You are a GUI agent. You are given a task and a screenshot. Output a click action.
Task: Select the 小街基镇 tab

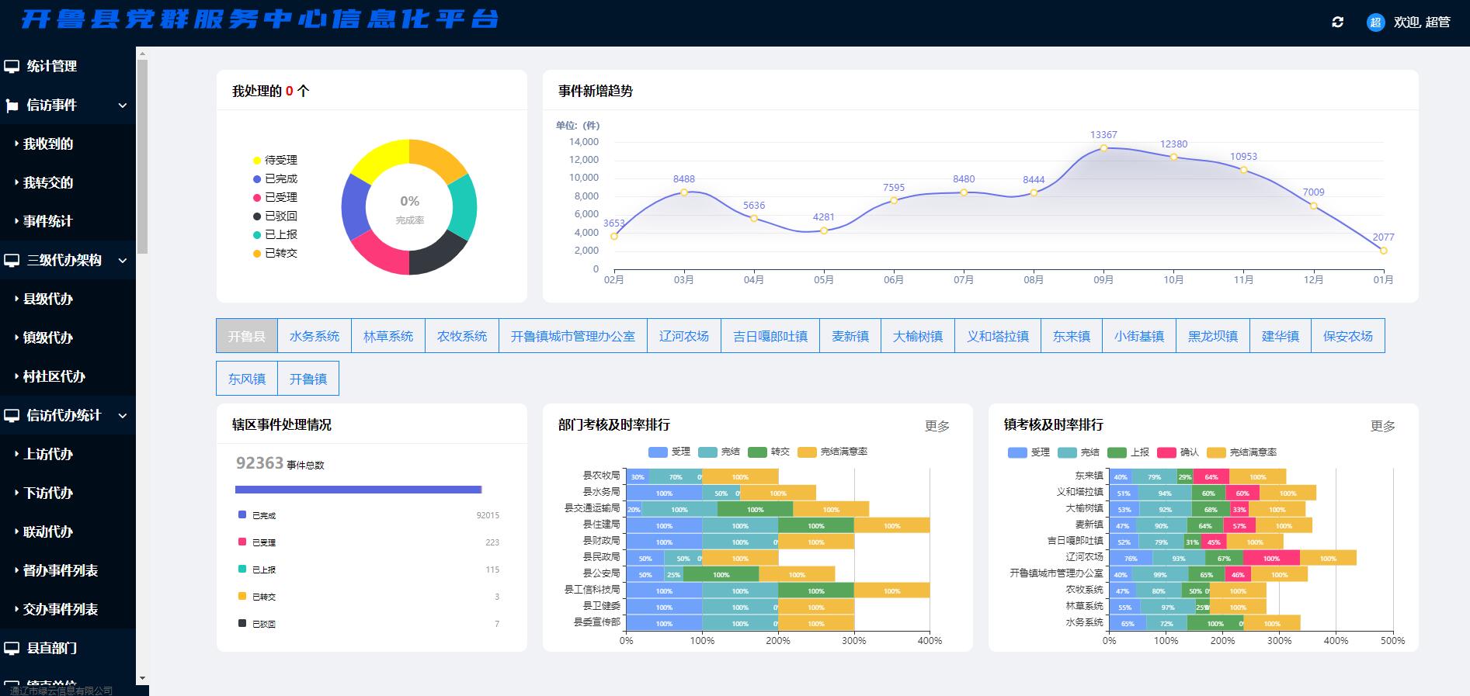(1139, 336)
